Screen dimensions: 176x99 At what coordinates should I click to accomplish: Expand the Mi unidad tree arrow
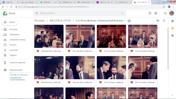[x=2, y=29]
